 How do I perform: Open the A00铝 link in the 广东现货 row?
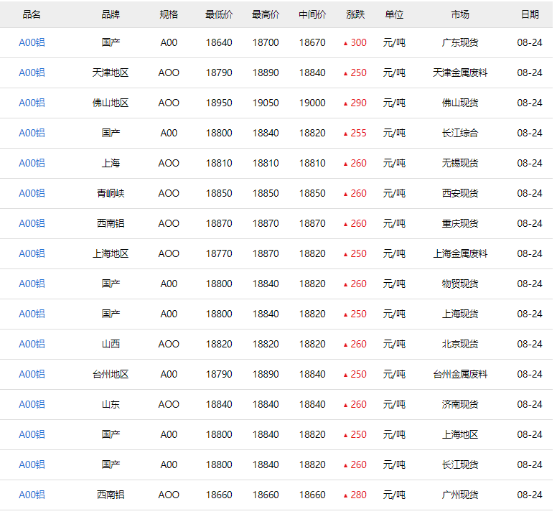tap(32, 42)
